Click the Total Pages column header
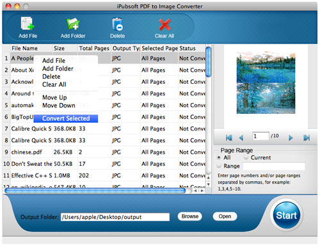Image resolution: width=320 pixels, height=247 pixels. 94,49
